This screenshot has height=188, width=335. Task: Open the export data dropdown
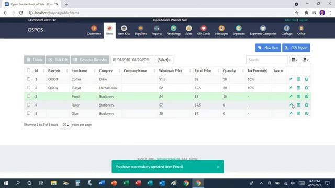point(306,60)
